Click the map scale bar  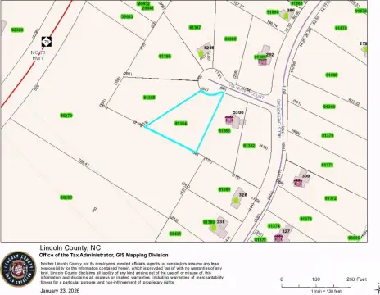(316, 286)
